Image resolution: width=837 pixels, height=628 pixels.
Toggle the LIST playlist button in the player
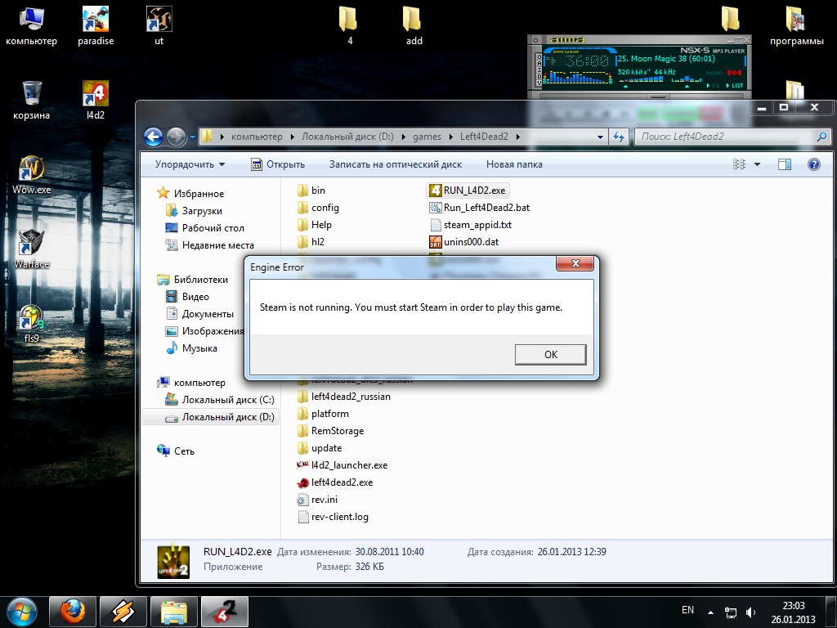click(736, 85)
